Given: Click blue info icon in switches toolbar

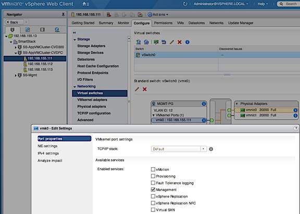Looking at the screenshot, I should click(x=187, y=42).
